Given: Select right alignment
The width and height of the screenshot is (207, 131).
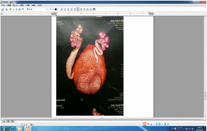Looking at the screenshot, I should pyautogui.click(x=84, y=9).
